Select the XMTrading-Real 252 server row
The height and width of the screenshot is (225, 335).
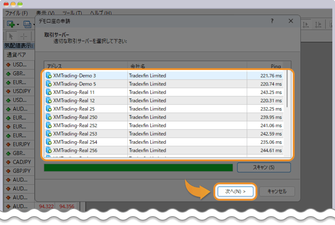click(164, 125)
